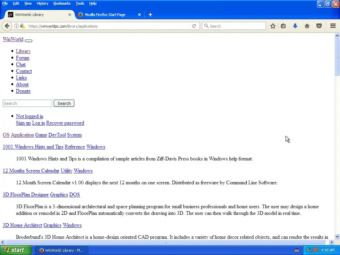
Task: Click the Recover password link
Action: [x=65, y=123]
